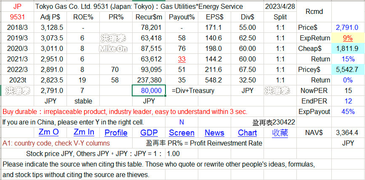Click the NowPER value 15
365x180 pixels.
348,90
